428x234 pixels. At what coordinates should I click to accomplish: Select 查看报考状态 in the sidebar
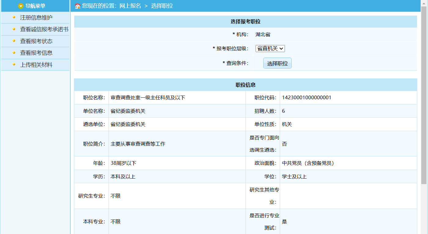pyautogui.click(x=36, y=41)
